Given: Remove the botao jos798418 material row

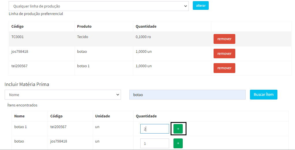Looking at the screenshot, I should [x=224, y=53].
